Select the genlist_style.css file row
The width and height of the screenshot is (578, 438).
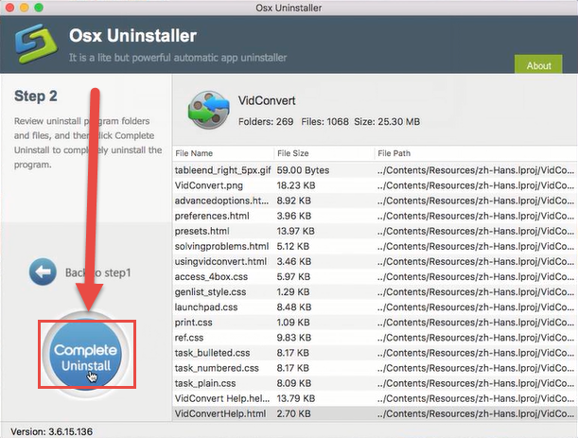tap(374, 292)
